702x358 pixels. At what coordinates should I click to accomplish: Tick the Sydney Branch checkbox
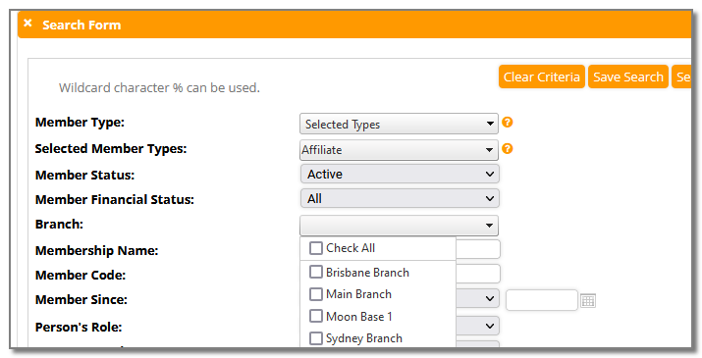tap(316, 338)
